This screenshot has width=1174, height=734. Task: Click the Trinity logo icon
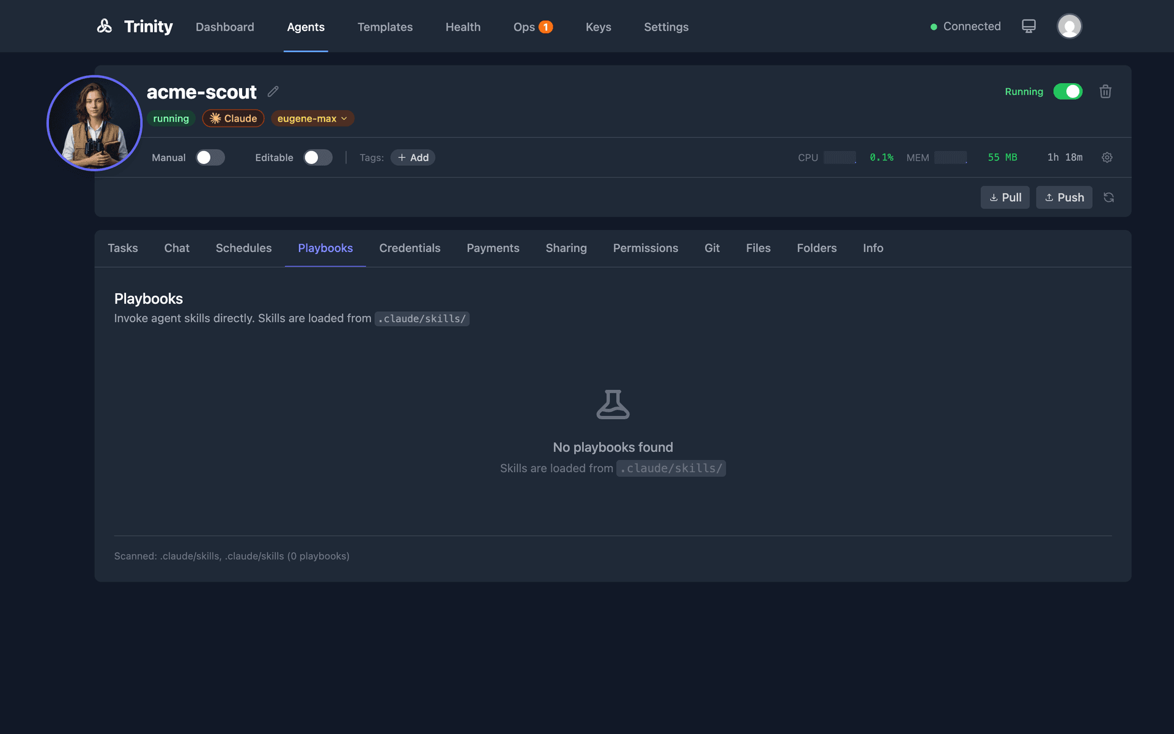pyautogui.click(x=104, y=26)
